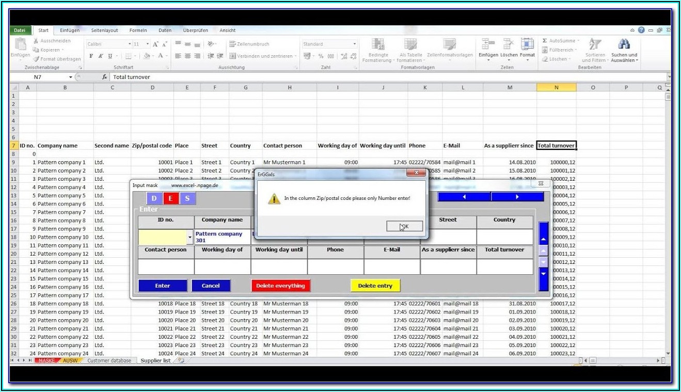Click the Einfügen paste clipboard icon
Screen dimensions: 681x392
pos(21,44)
